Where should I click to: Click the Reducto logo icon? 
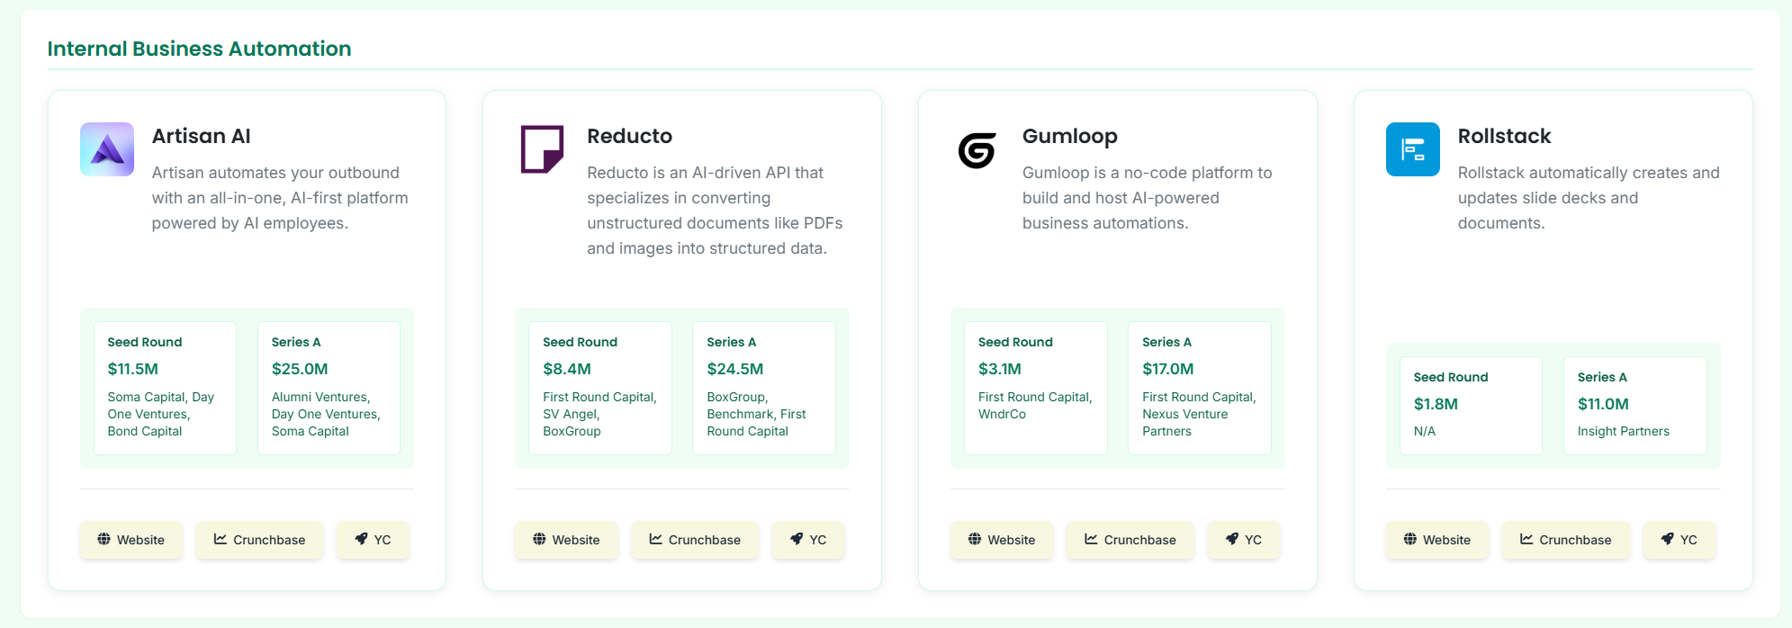542,149
